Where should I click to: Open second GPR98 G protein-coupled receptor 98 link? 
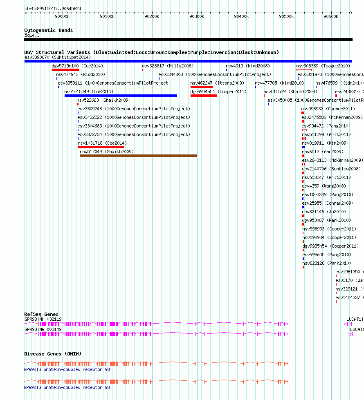[67, 387]
